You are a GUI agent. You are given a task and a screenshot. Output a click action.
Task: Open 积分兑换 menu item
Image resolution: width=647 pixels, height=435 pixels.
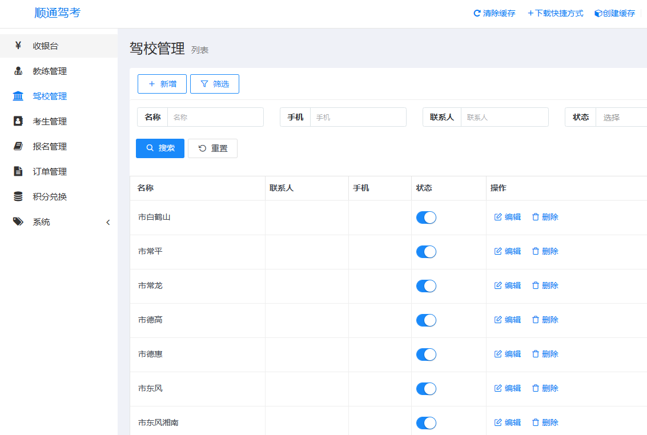(59, 197)
